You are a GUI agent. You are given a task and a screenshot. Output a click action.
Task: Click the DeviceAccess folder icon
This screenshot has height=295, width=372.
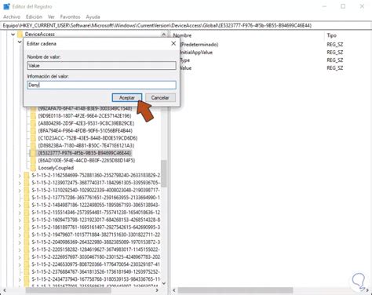click(x=20, y=35)
